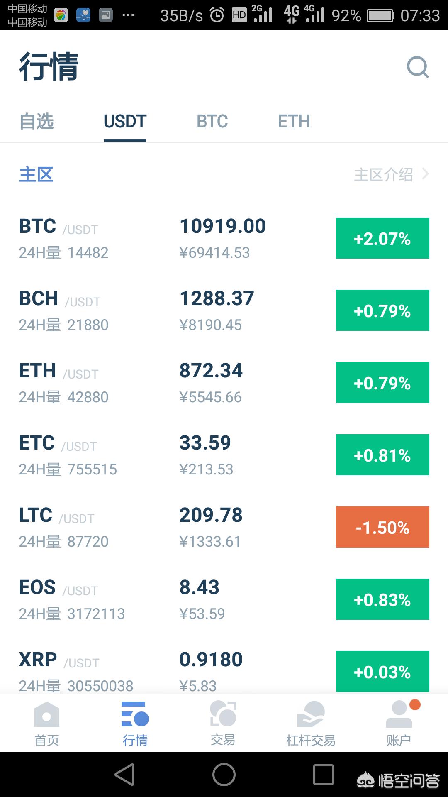Select the USDT market tab

point(125,122)
